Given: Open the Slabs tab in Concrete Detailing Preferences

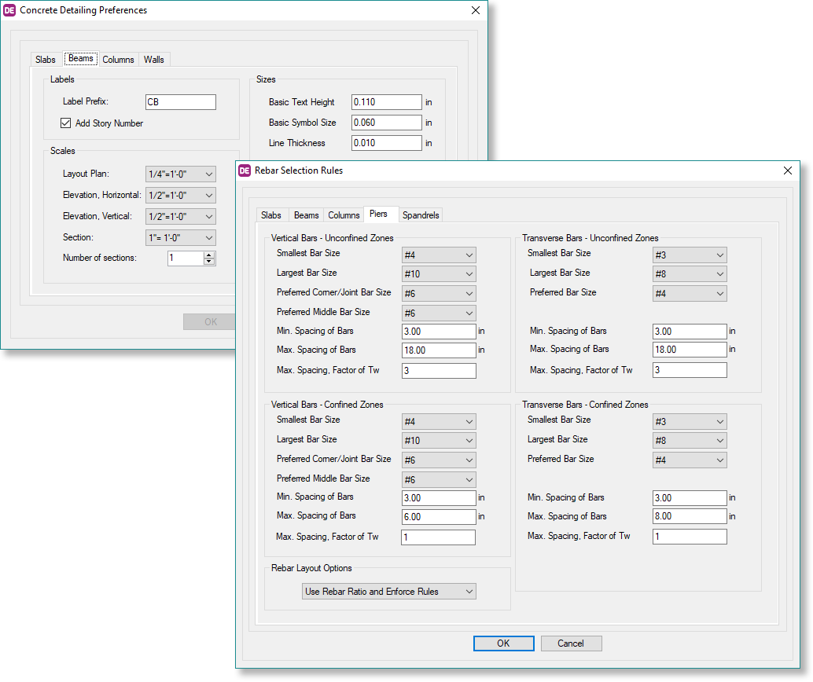Looking at the screenshot, I should (46, 60).
